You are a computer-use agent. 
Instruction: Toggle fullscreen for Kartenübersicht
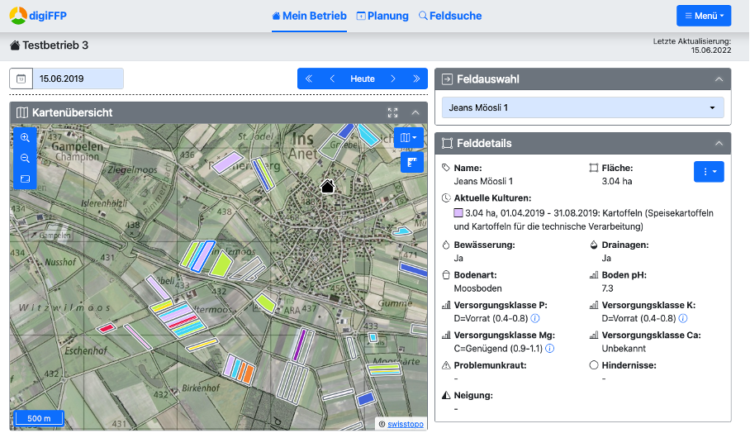392,112
